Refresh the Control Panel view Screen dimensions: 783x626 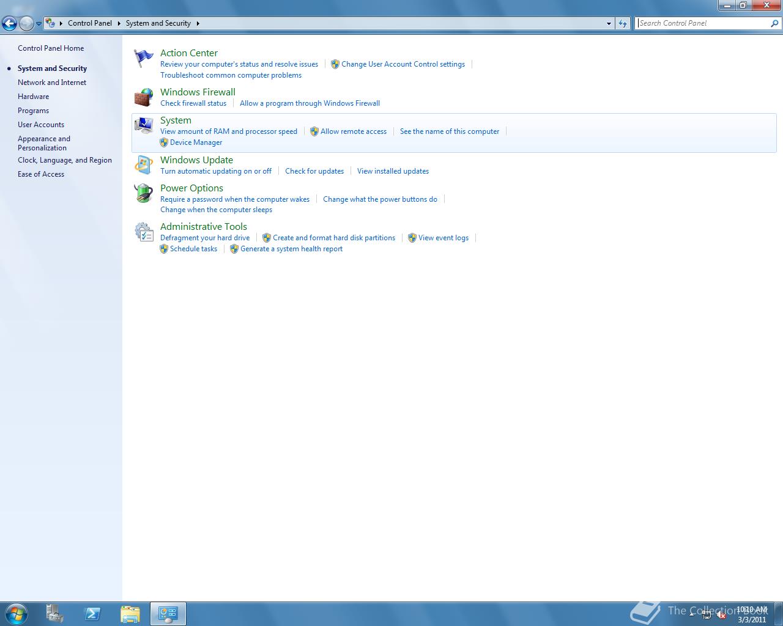623,23
